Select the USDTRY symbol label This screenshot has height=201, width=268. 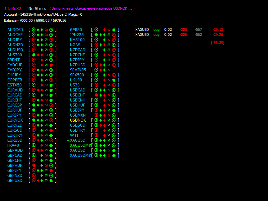[x=78, y=130]
